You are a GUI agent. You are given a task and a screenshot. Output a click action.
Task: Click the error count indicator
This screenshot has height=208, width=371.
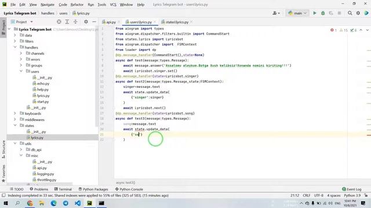click(333, 30)
